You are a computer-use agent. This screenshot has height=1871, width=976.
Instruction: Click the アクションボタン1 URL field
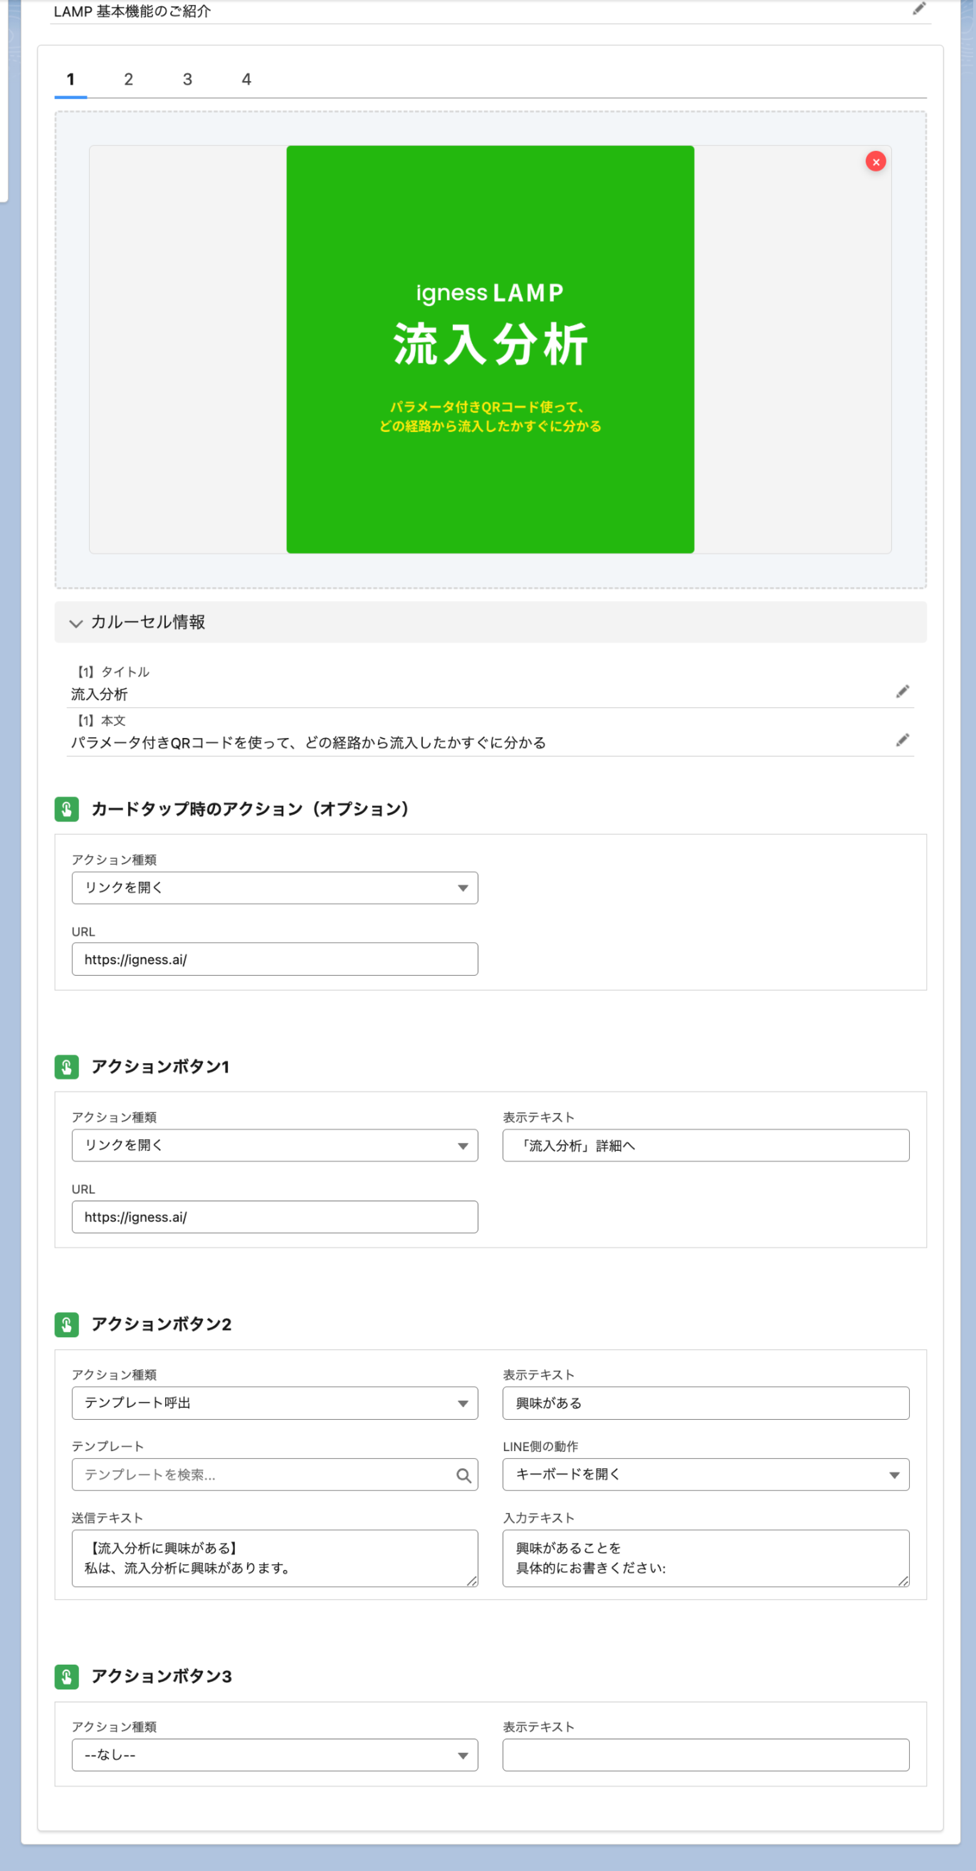click(x=274, y=1217)
